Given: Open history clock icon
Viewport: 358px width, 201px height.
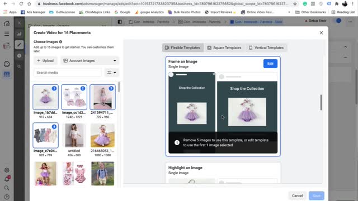Looking at the screenshot, I should tap(19, 56).
